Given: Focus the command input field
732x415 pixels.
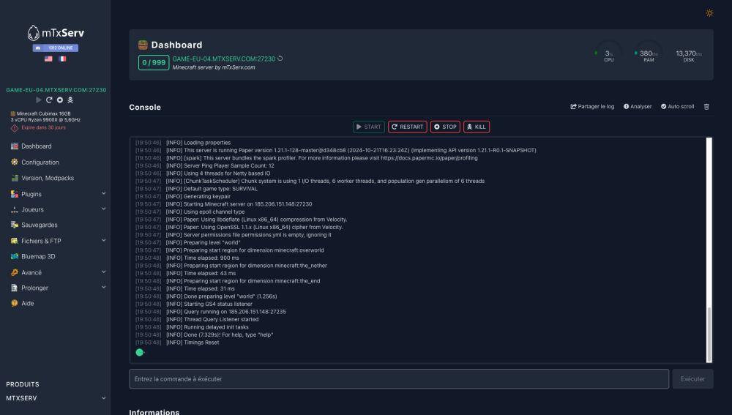Looking at the screenshot, I should pos(399,379).
